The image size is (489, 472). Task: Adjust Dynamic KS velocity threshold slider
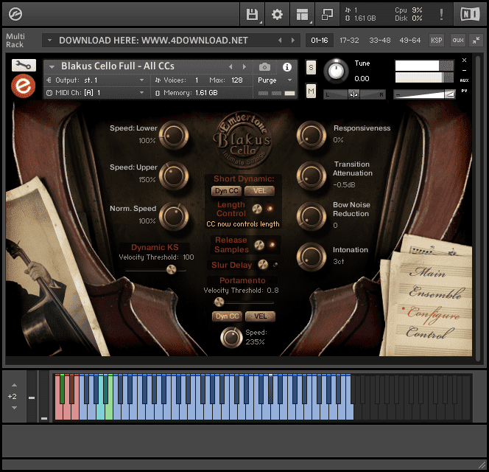(x=171, y=269)
